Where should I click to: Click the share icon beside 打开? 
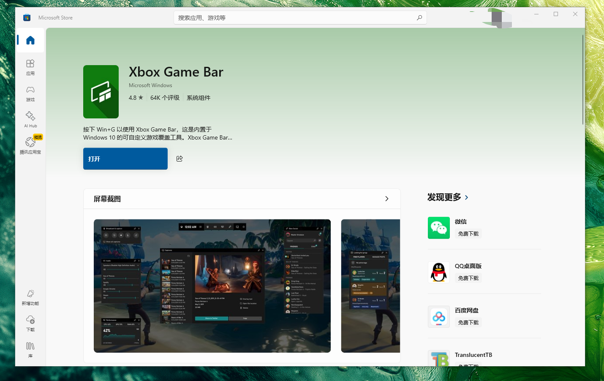pos(180,159)
